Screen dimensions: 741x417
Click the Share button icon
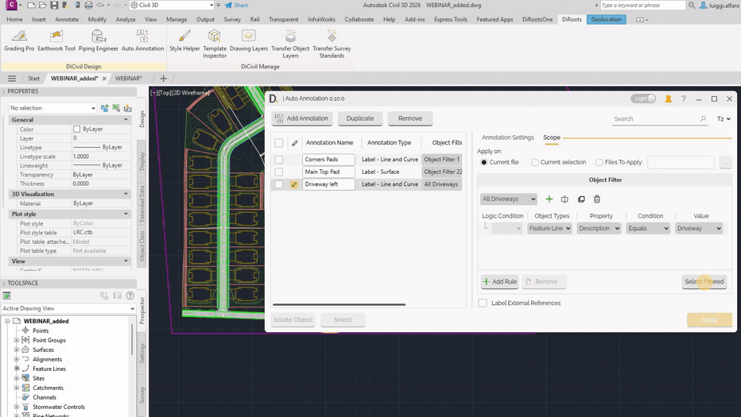pyautogui.click(x=228, y=6)
